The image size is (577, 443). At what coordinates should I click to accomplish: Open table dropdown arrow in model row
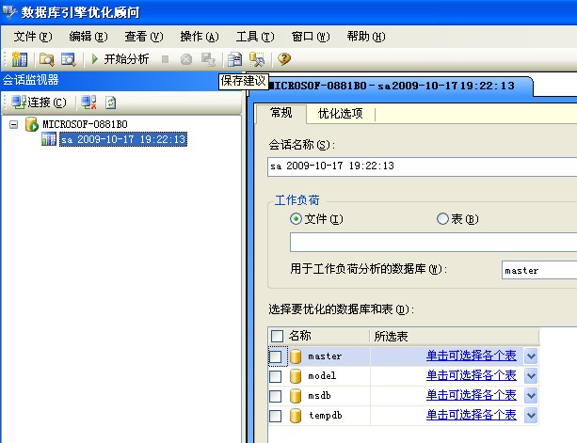pos(531,376)
